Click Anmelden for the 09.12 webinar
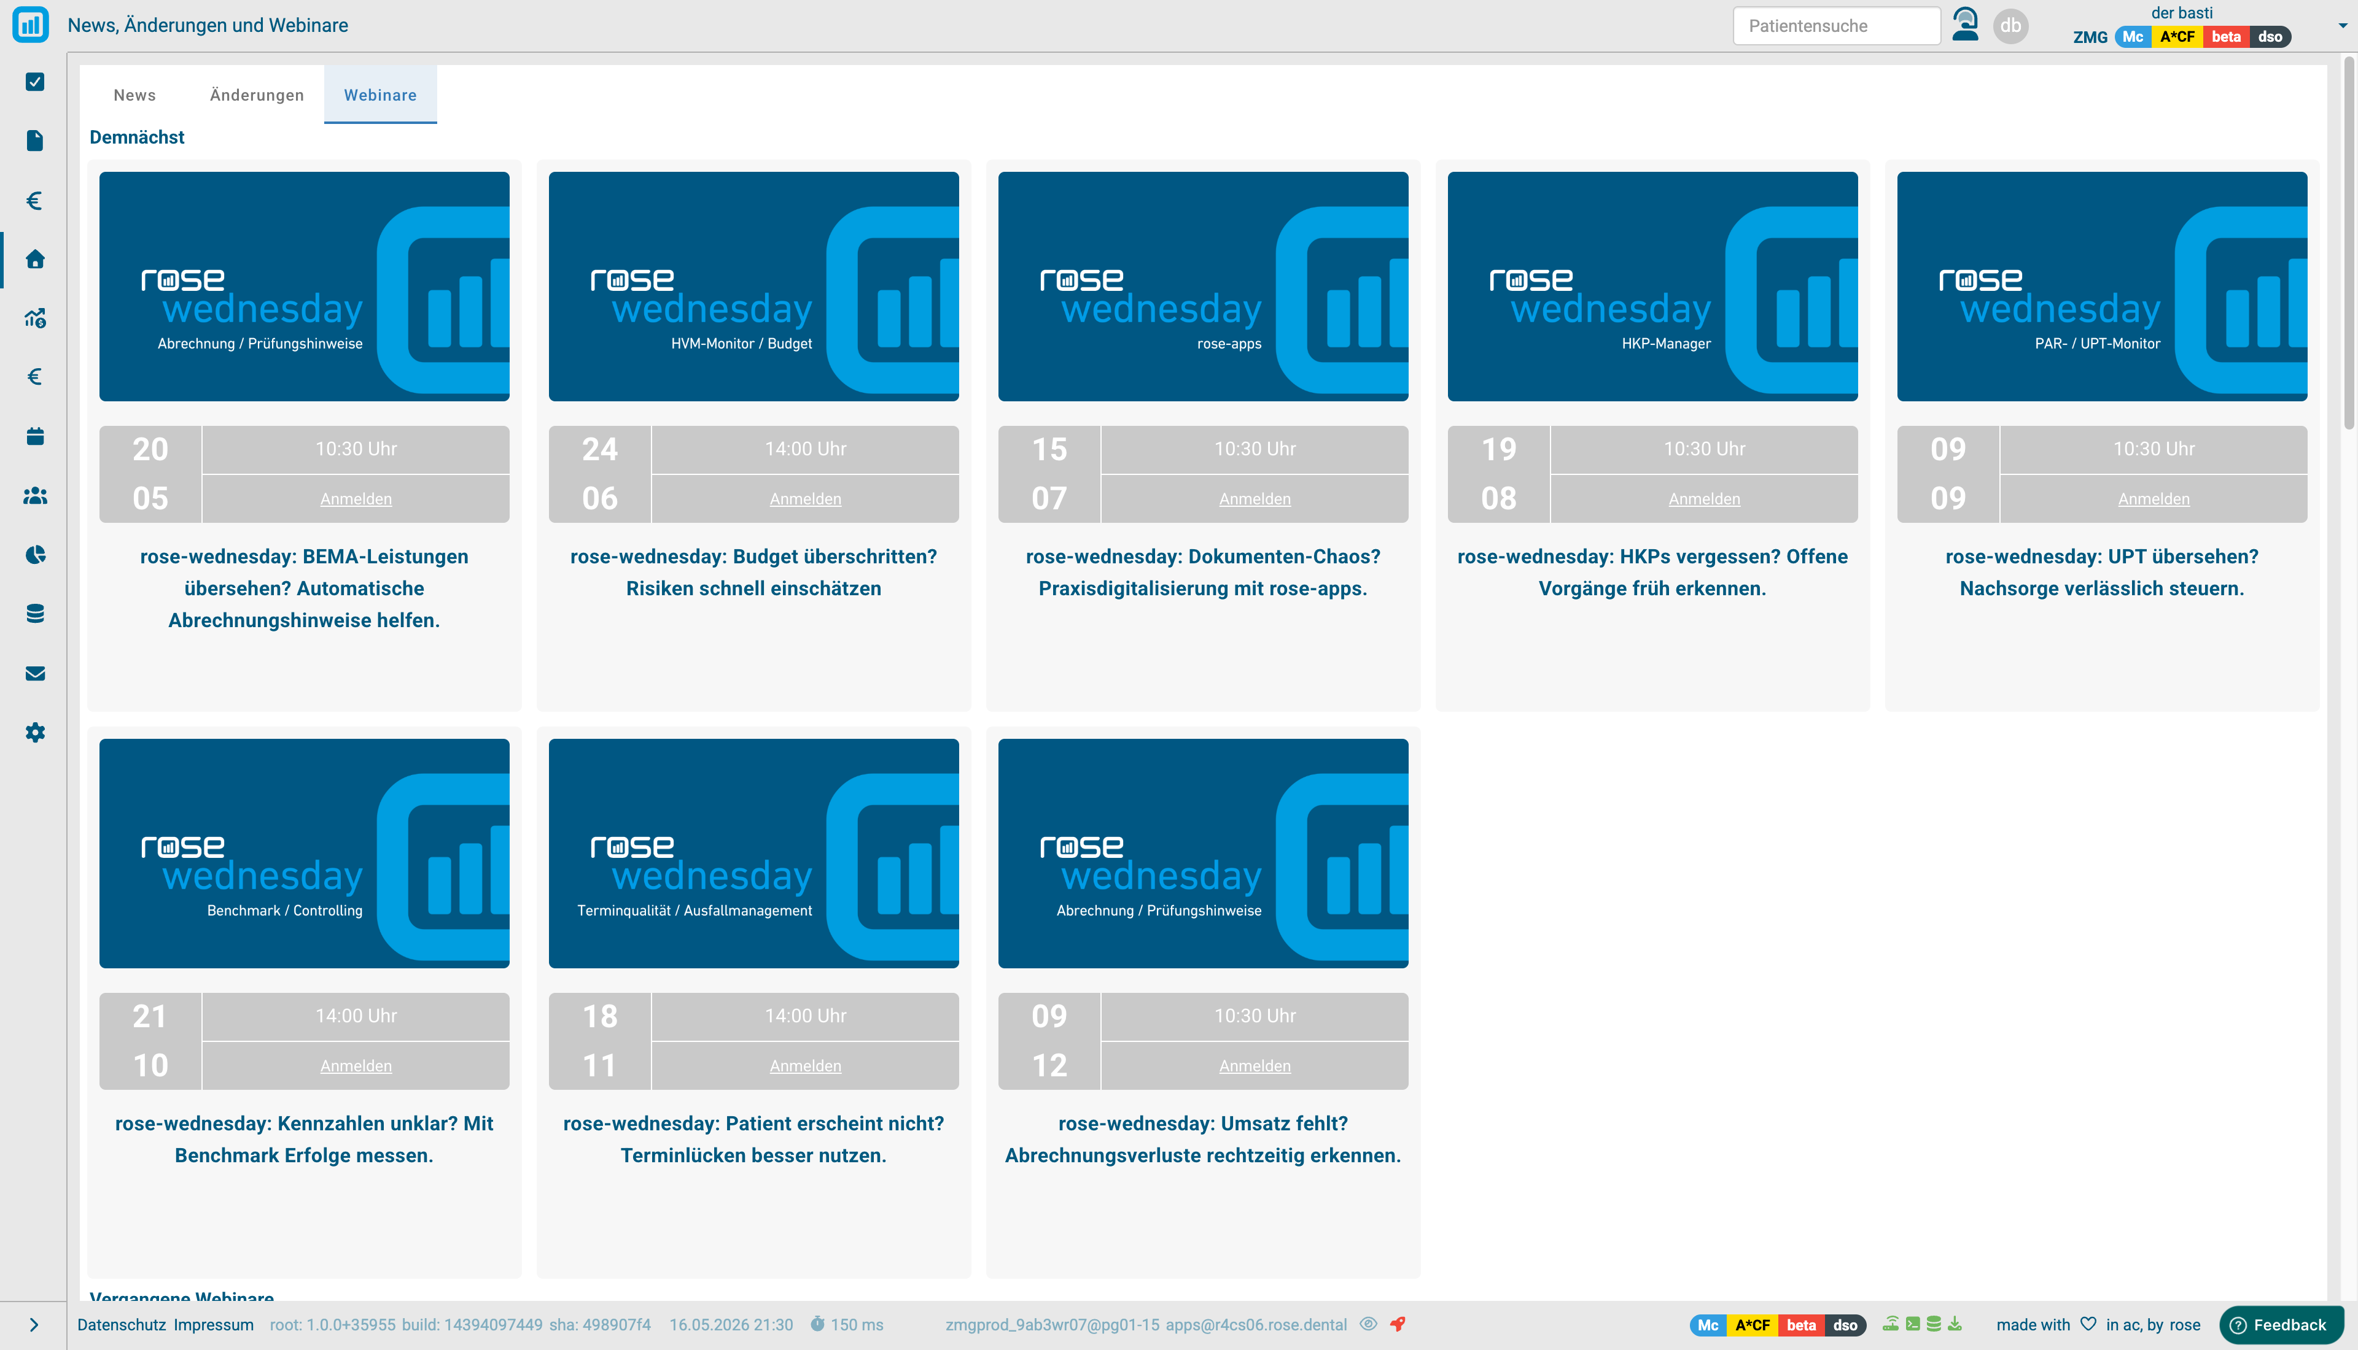The height and width of the screenshot is (1350, 2358). 1255,1066
